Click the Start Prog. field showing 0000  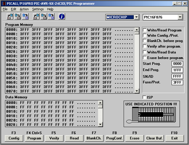pos(177,64)
